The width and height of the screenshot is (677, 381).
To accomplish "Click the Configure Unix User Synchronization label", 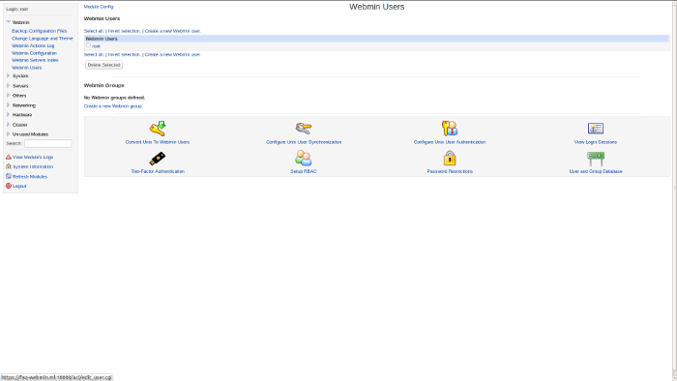I will click(304, 142).
